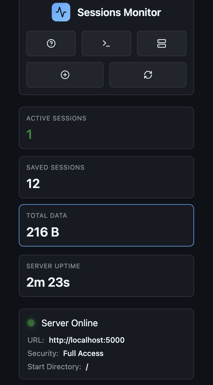
Task: Click the Full Access security label
Action: [83, 353]
